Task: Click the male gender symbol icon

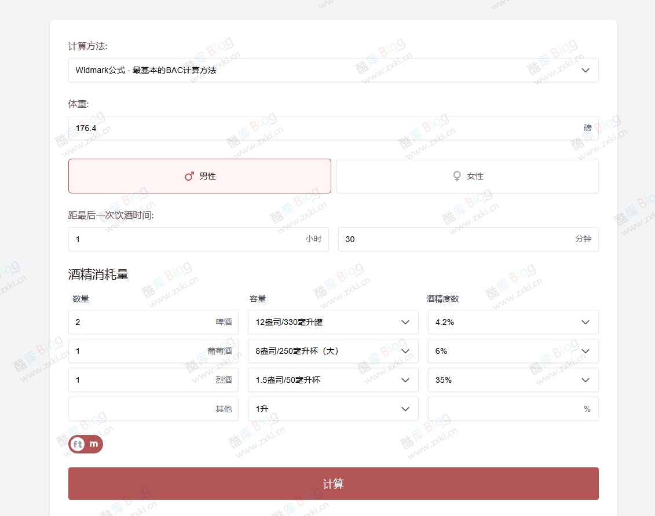Action: (x=188, y=175)
